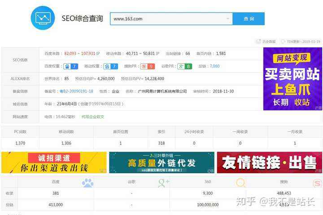Image resolution: width=323 pixels, height=215 pixels.
Task: Click the 24小时收录 column header
Action: 194,132
